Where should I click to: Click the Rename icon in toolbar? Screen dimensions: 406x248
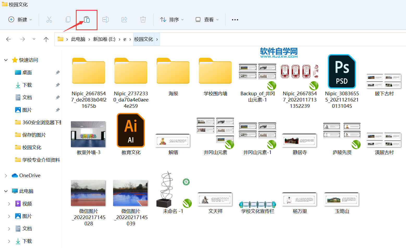point(106,20)
